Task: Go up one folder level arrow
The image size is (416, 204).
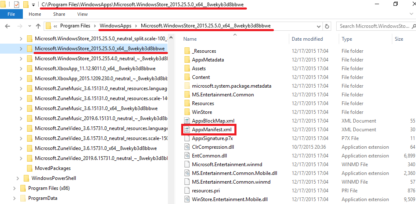Action: click(38, 26)
